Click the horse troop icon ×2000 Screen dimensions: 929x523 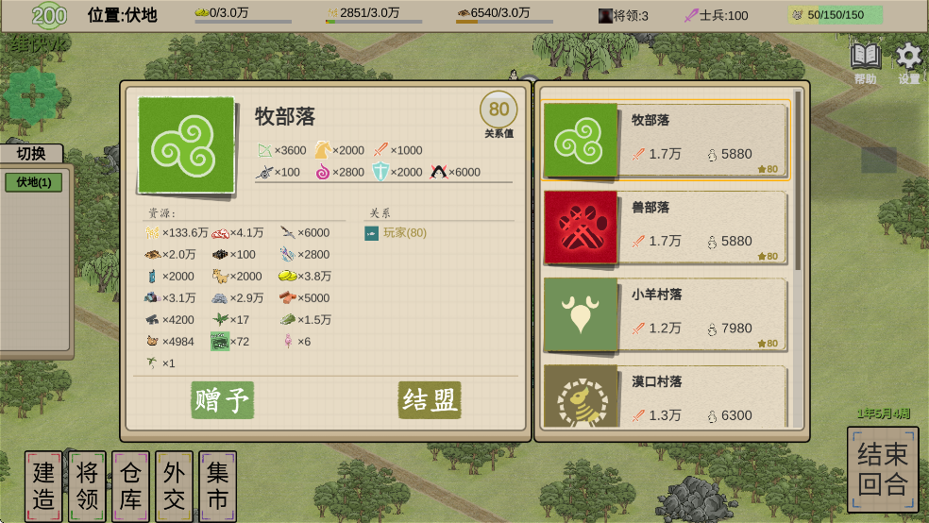(322, 150)
